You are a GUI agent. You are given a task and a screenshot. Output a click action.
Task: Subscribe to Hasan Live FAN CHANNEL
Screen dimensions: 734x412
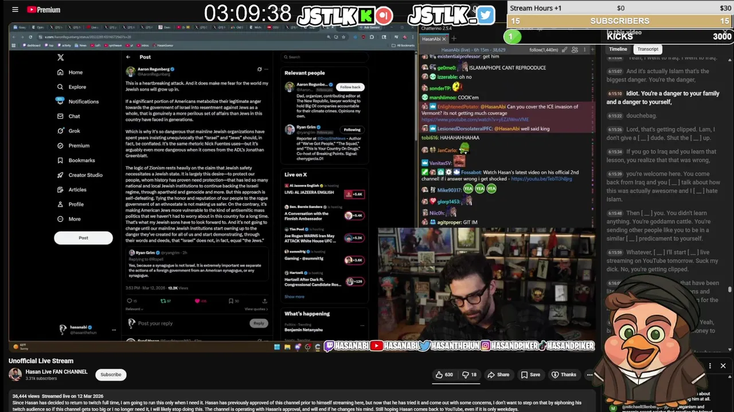pos(111,375)
